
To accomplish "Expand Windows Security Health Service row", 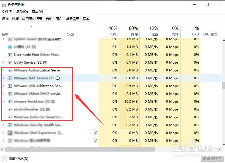I will [3, 125].
